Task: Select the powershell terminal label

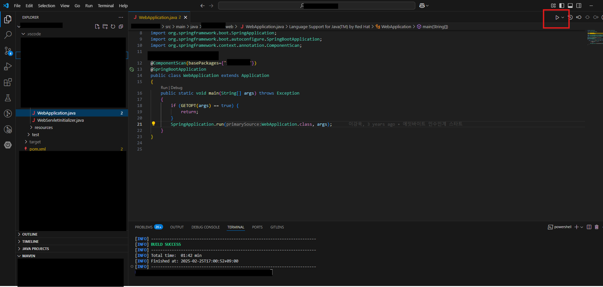Action: [x=560, y=227]
